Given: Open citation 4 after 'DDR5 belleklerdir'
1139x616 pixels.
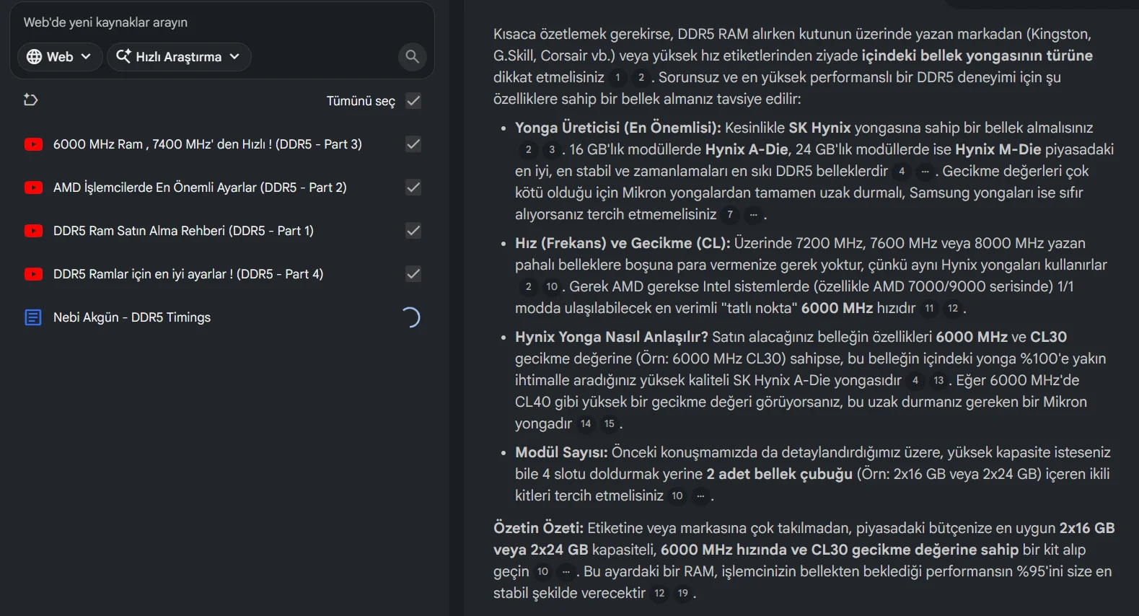Looking at the screenshot, I should point(902,172).
